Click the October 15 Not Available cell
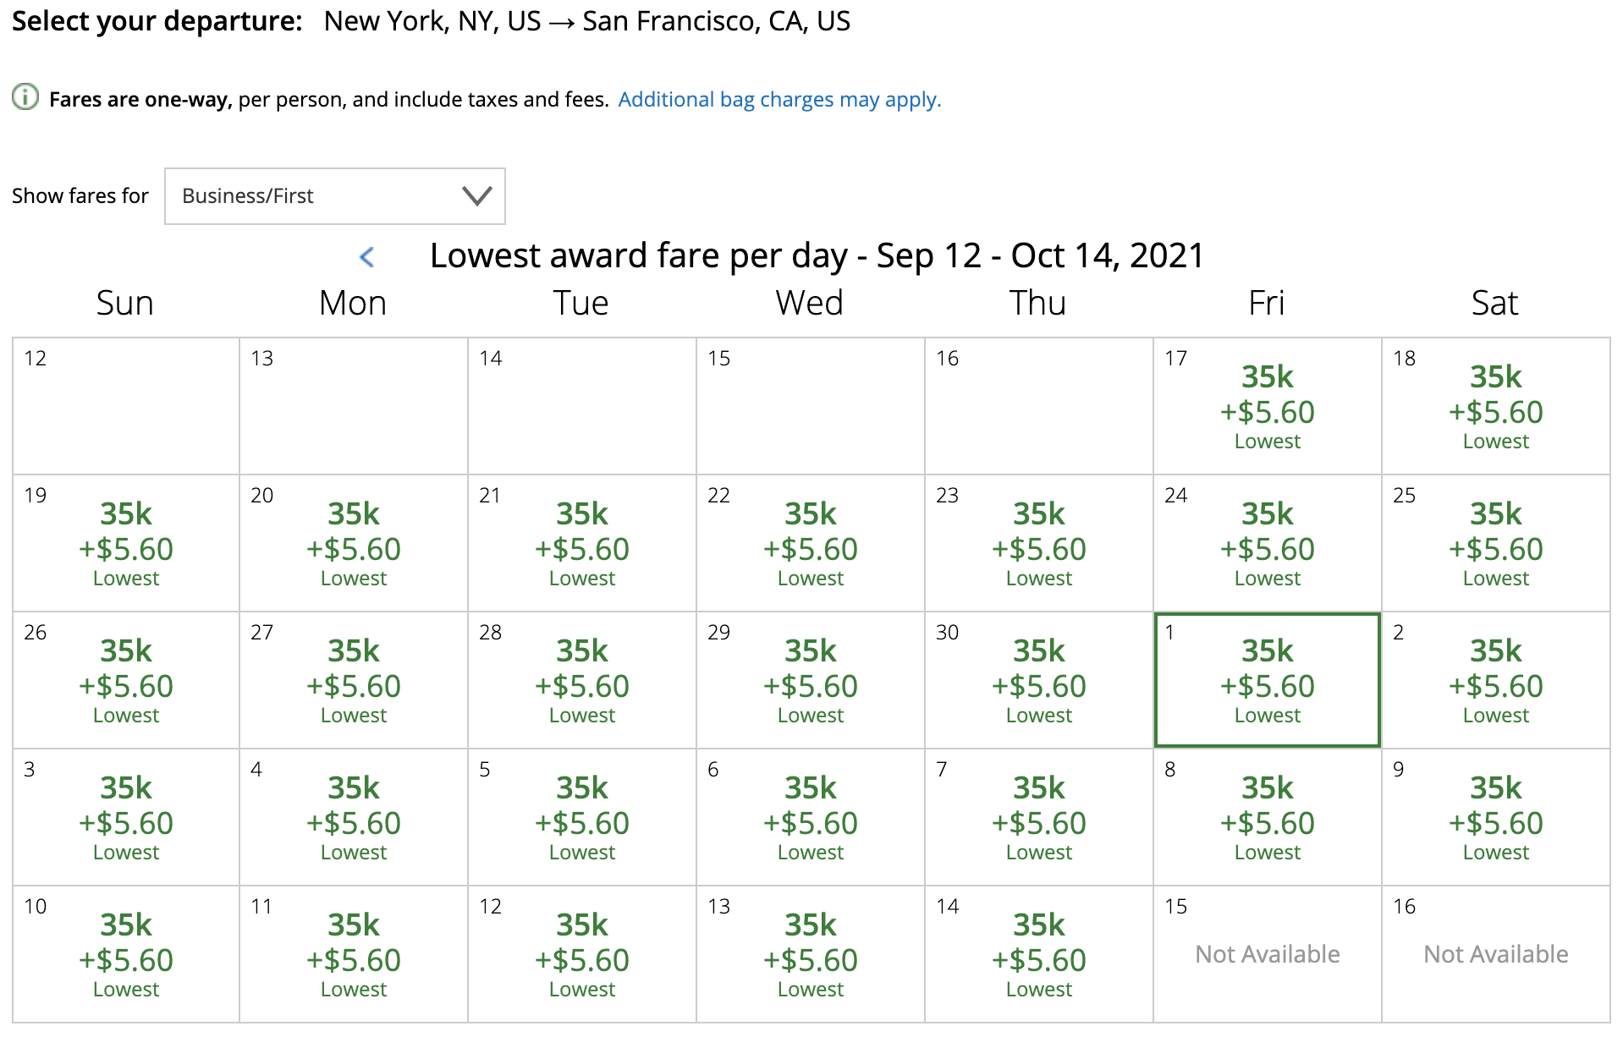 point(1267,954)
